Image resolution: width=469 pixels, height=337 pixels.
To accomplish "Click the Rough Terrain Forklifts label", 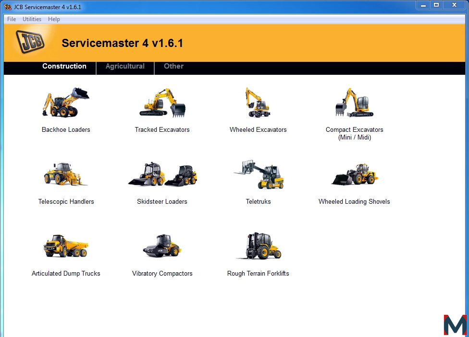I will click(x=258, y=274).
